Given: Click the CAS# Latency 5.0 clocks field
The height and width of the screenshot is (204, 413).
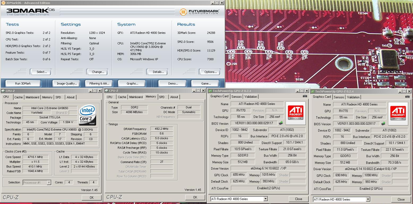Looking at the screenshot, I should [x=162, y=138].
